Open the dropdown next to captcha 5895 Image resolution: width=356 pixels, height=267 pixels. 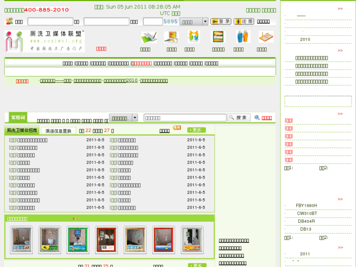pyautogui.click(x=193, y=22)
